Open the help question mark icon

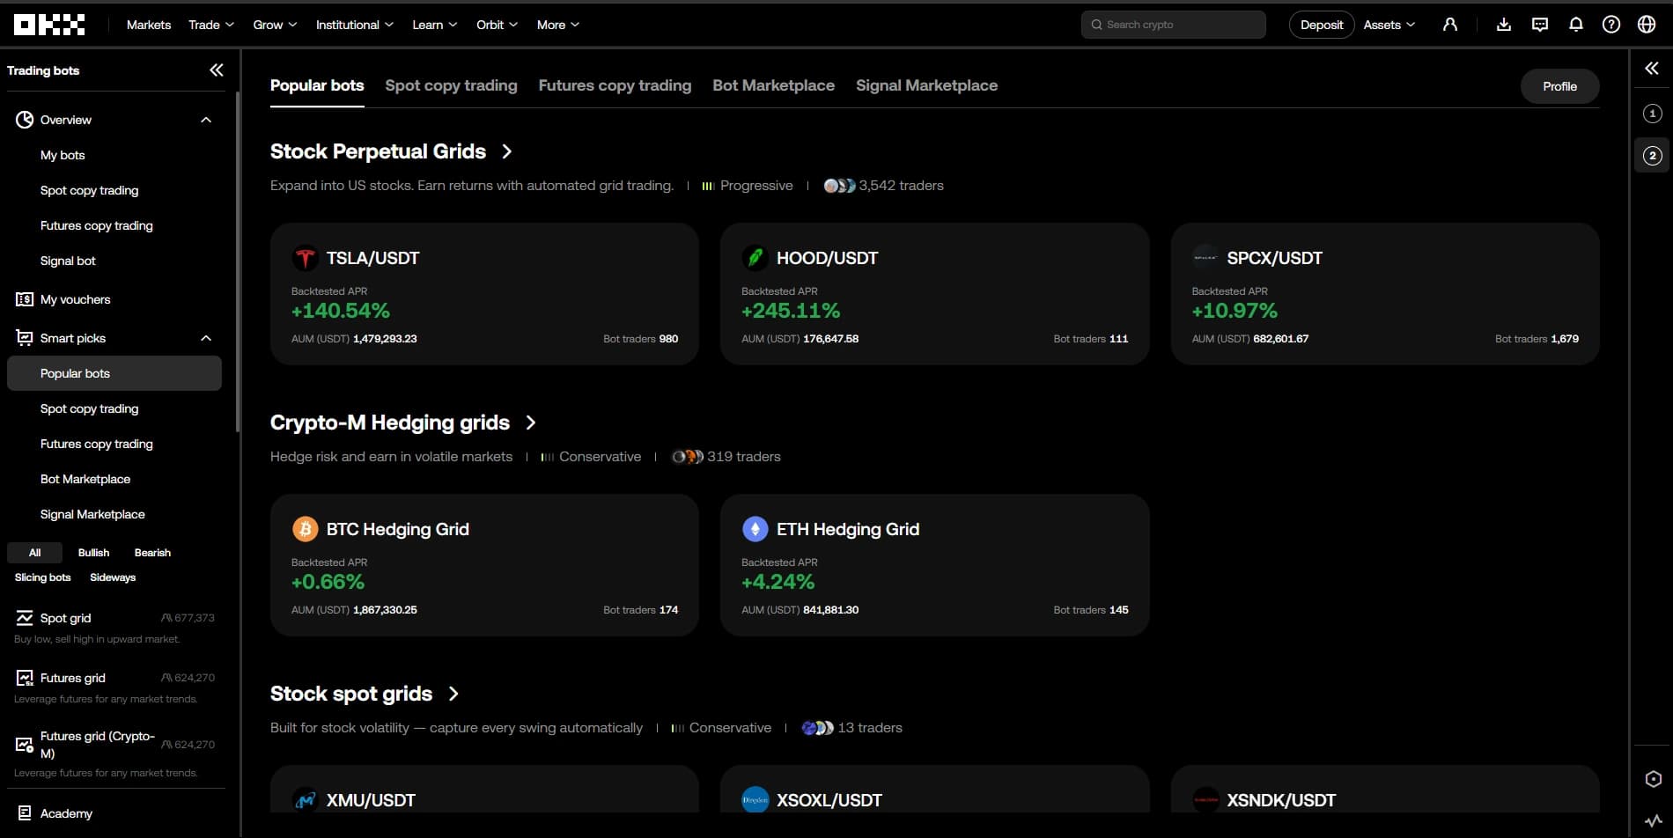point(1611,25)
